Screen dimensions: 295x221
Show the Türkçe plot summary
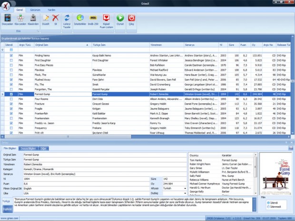pos(6,201)
